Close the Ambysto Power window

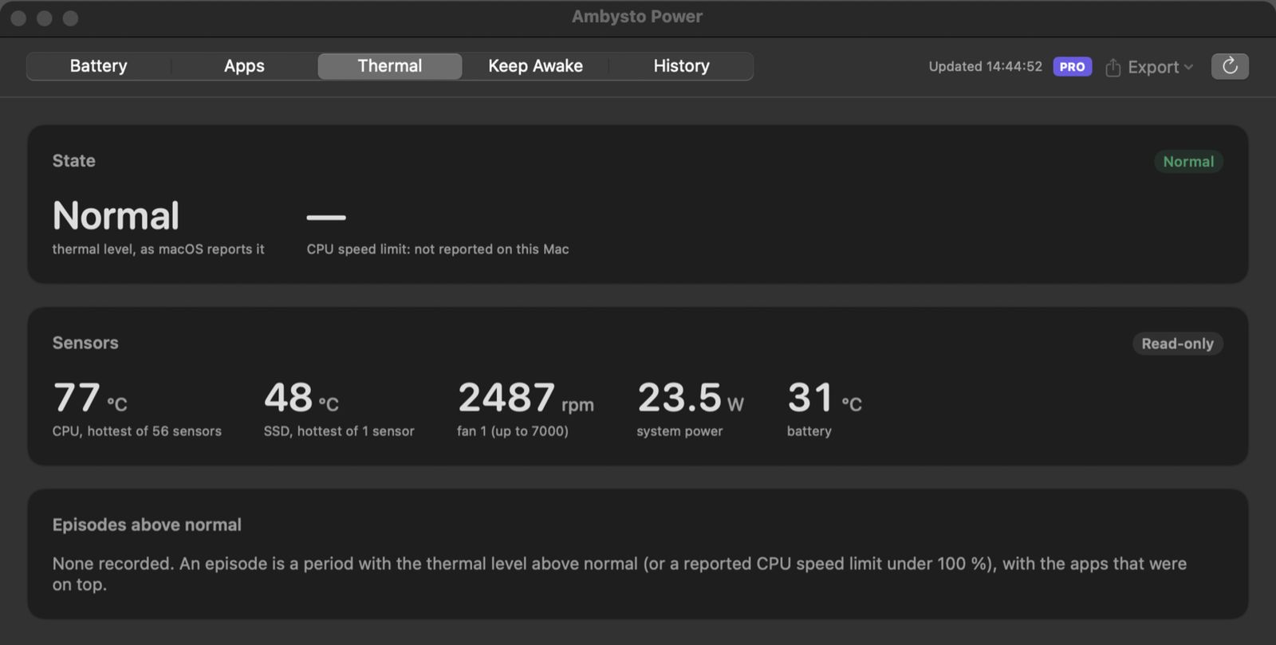coord(18,18)
